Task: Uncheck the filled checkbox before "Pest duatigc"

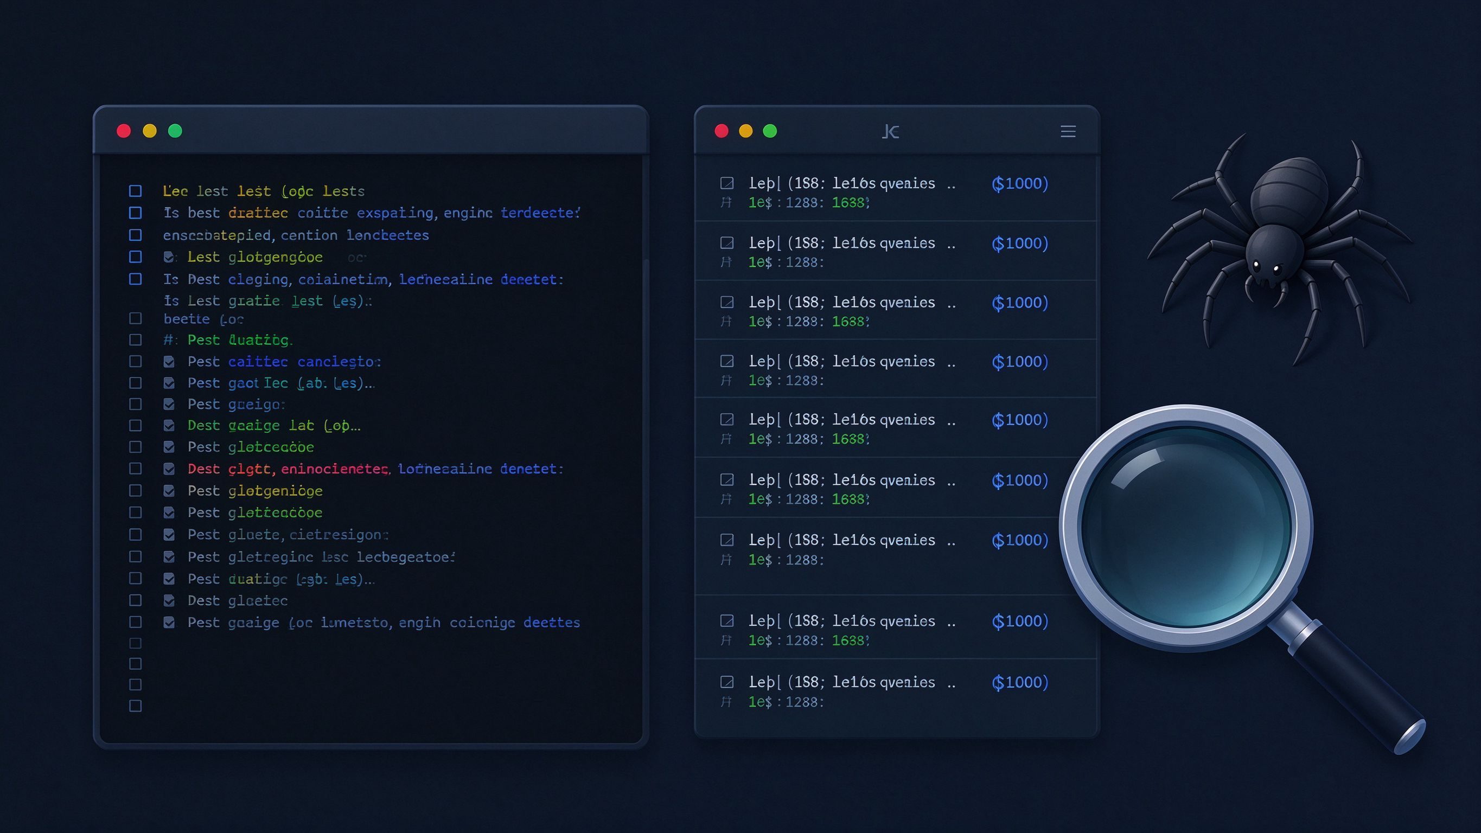Action: (x=169, y=578)
